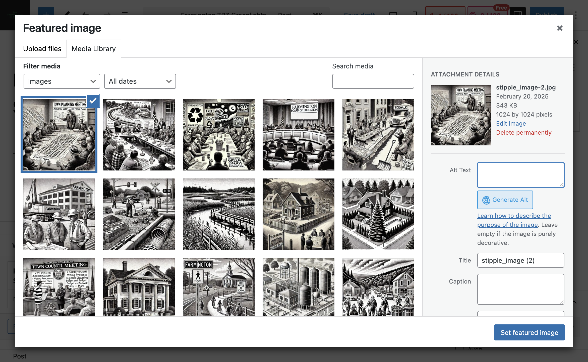Select the town cleanup volunteers thumbnail
Viewport: 588px width, 362px height.
378,287
